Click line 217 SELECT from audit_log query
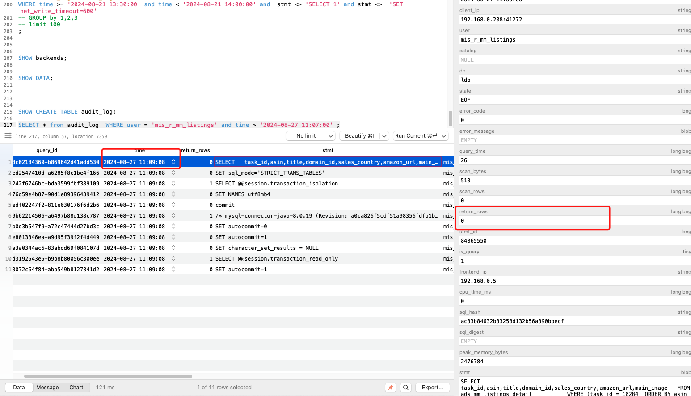The width and height of the screenshot is (691, 396). tap(179, 125)
